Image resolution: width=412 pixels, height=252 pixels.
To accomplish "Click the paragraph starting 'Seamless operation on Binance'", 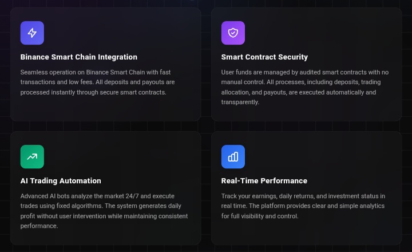I will pos(97,82).
